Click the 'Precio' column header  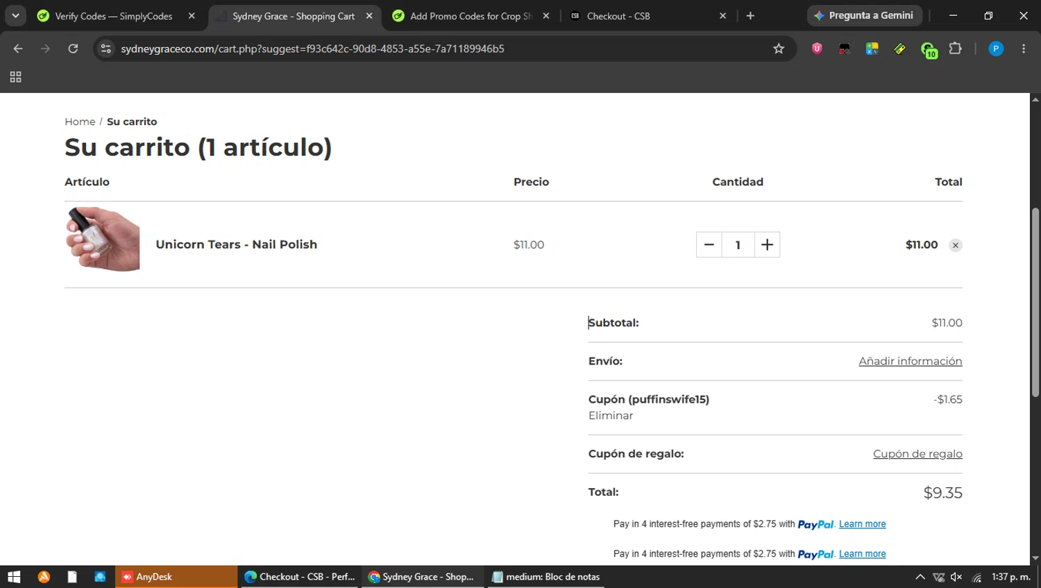(x=532, y=182)
